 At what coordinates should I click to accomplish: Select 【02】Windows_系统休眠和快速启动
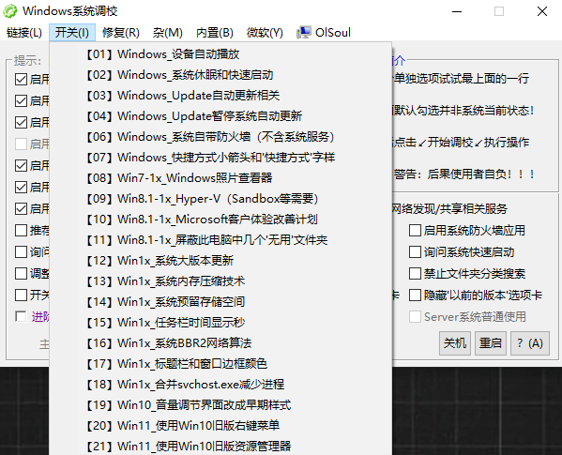click(220, 75)
